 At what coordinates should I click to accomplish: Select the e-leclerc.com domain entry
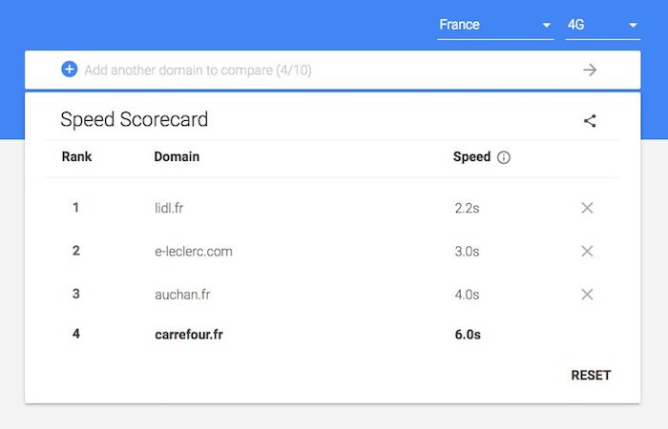[x=193, y=252]
